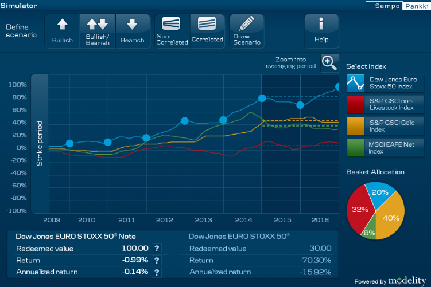
Task: Click the Define scenario label
Action: pos(21,31)
